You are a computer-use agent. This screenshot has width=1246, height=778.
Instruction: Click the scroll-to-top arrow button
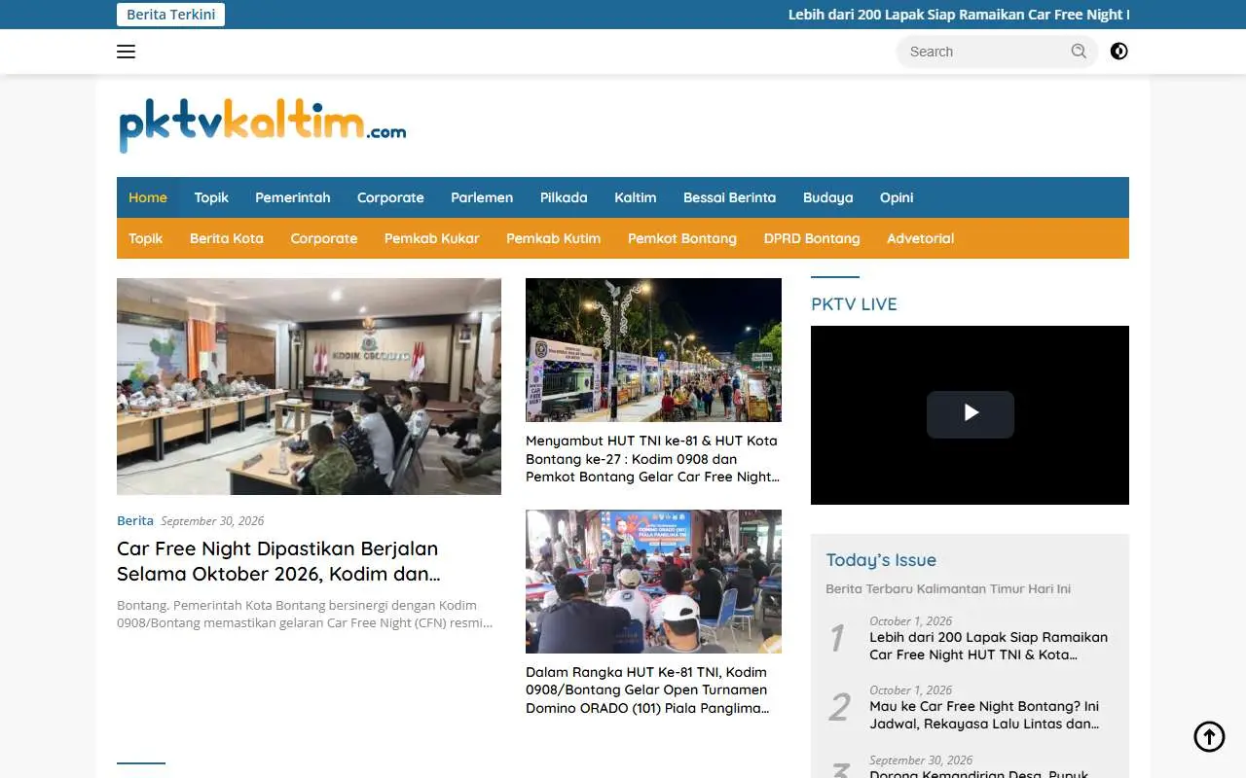point(1209,736)
